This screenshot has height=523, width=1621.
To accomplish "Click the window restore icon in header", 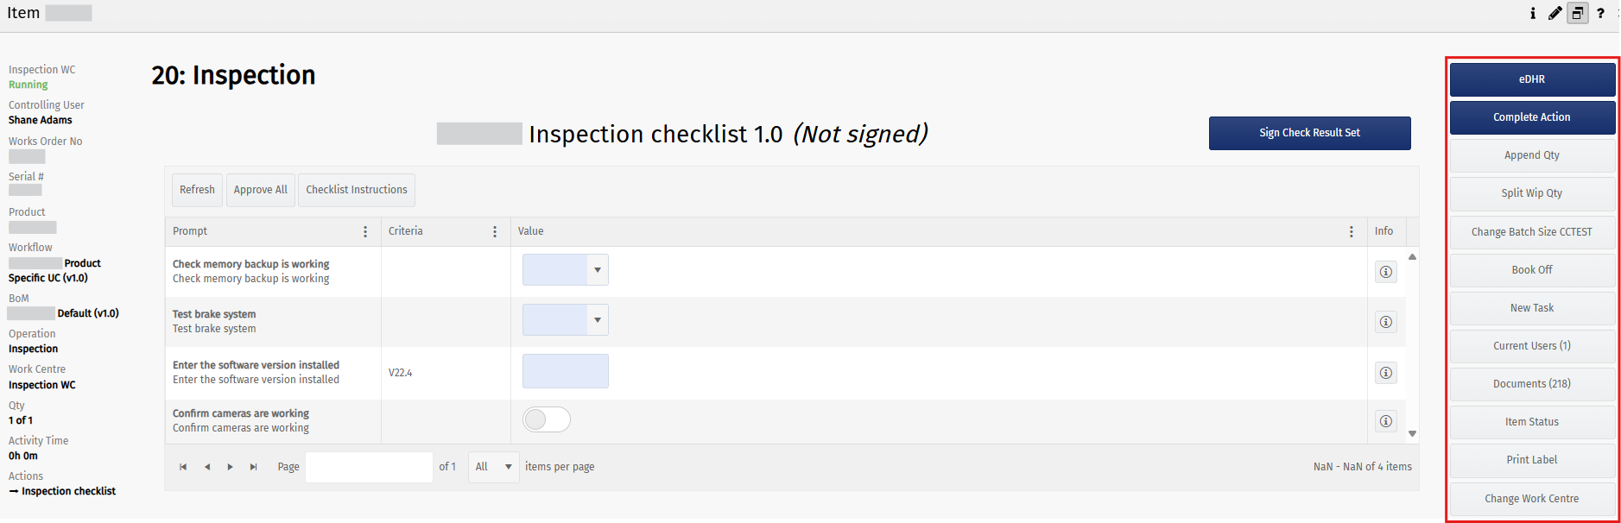I will click(1578, 13).
